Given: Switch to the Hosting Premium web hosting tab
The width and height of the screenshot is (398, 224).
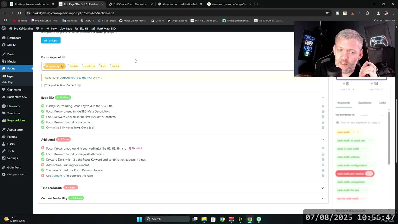Looking at the screenshot, I should 32,4.
